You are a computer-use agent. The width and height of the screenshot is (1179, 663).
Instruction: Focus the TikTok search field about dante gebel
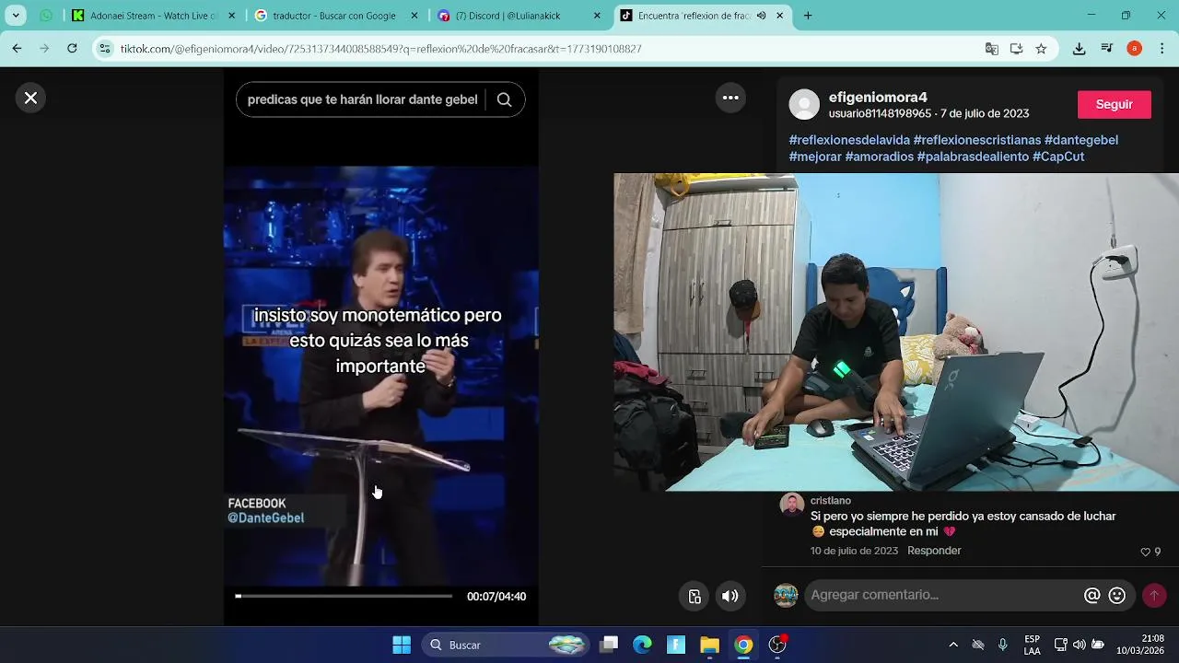(x=362, y=99)
